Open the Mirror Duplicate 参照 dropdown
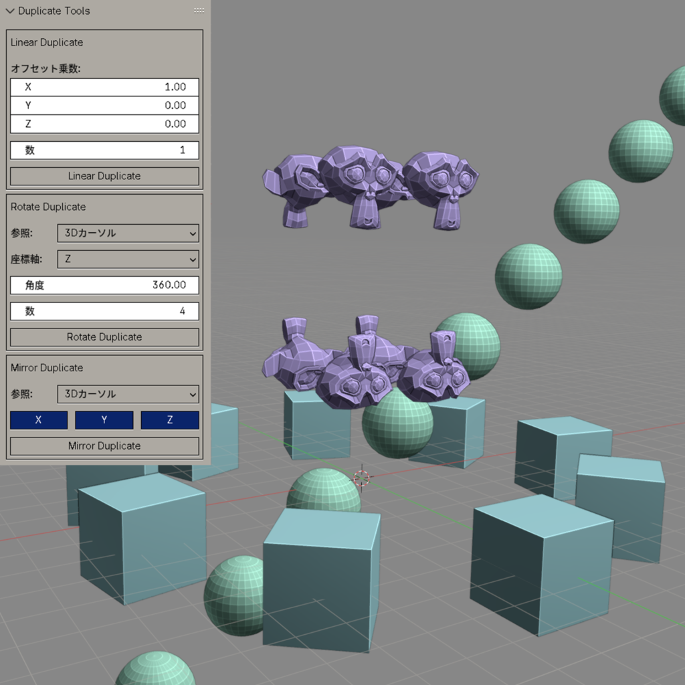 [x=128, y=394]
